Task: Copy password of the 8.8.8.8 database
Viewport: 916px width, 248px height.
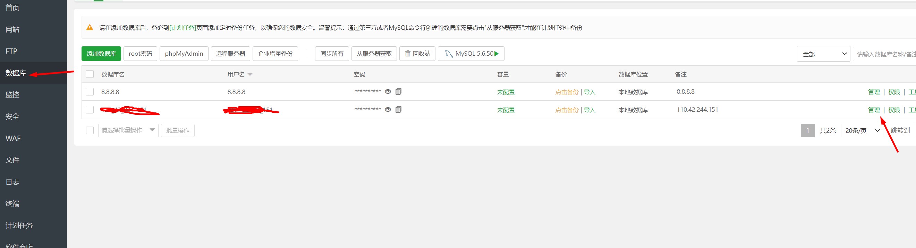Action: tap(398, 92)
